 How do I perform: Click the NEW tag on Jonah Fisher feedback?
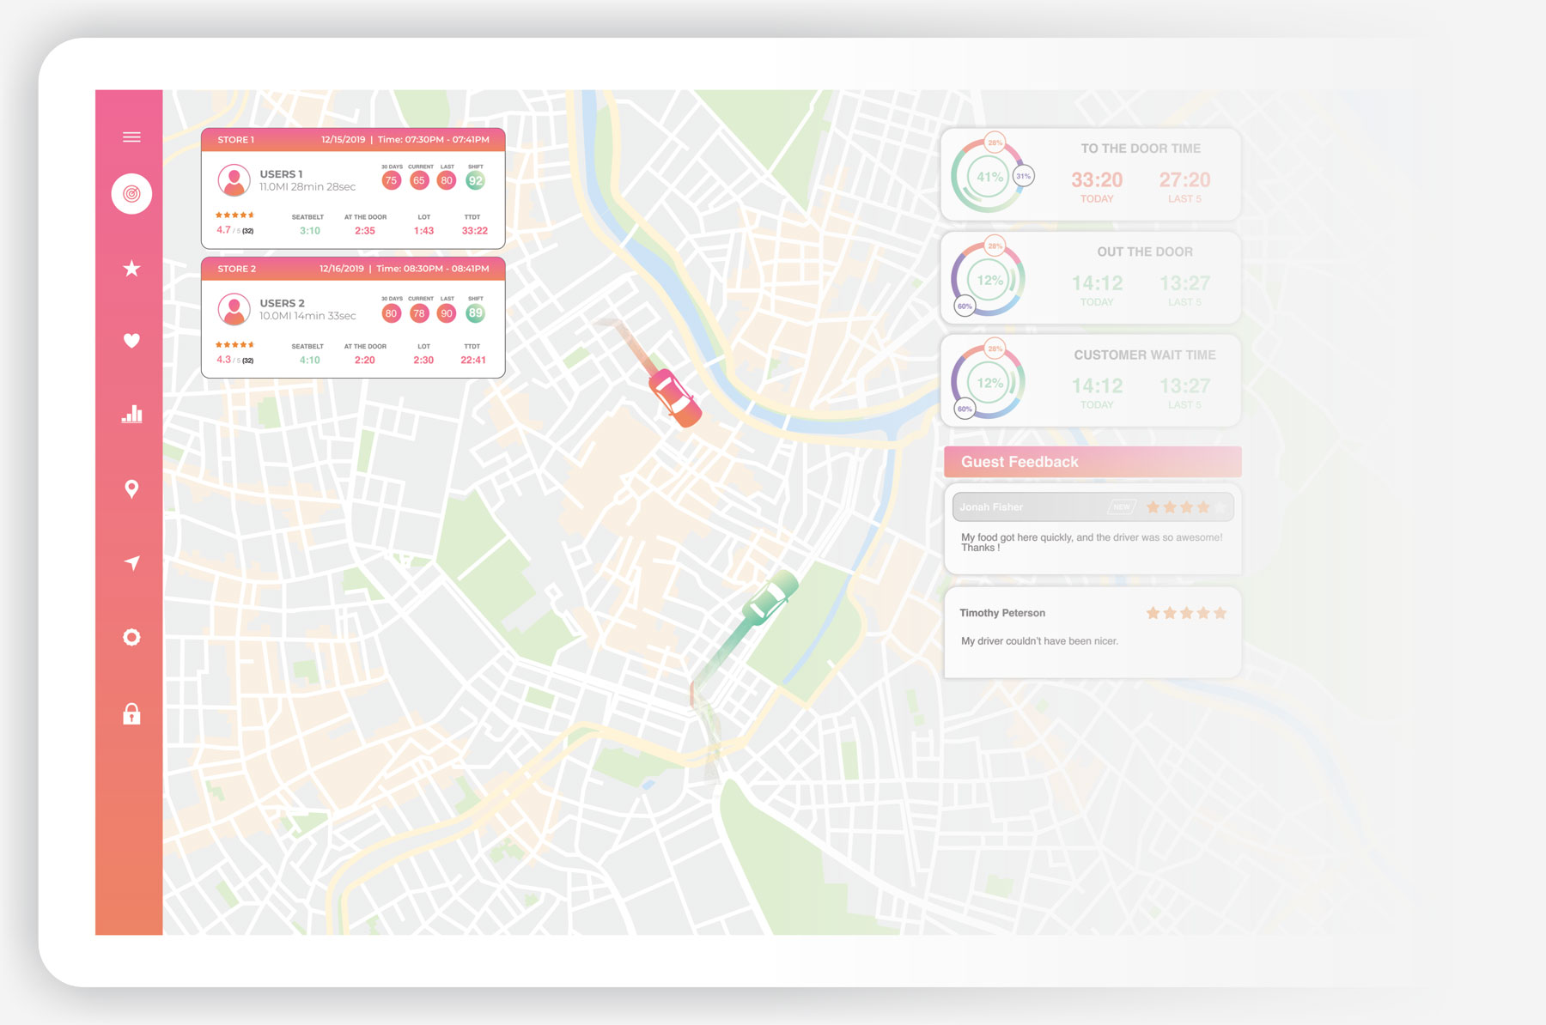[1122, 507]
